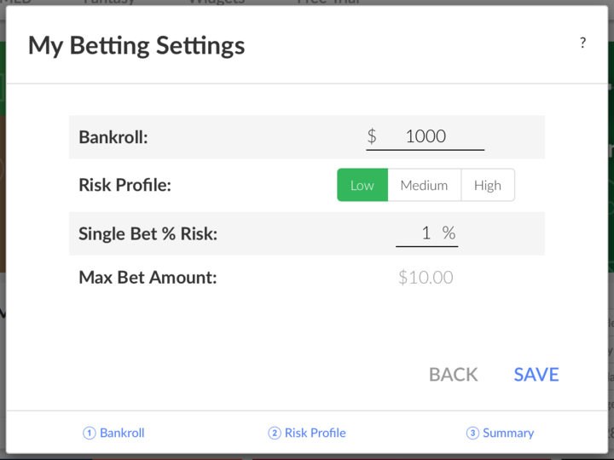Edit the Single Bet % Risk field
The width and height of the screenshot is (614, 460).
pos(424,233)
